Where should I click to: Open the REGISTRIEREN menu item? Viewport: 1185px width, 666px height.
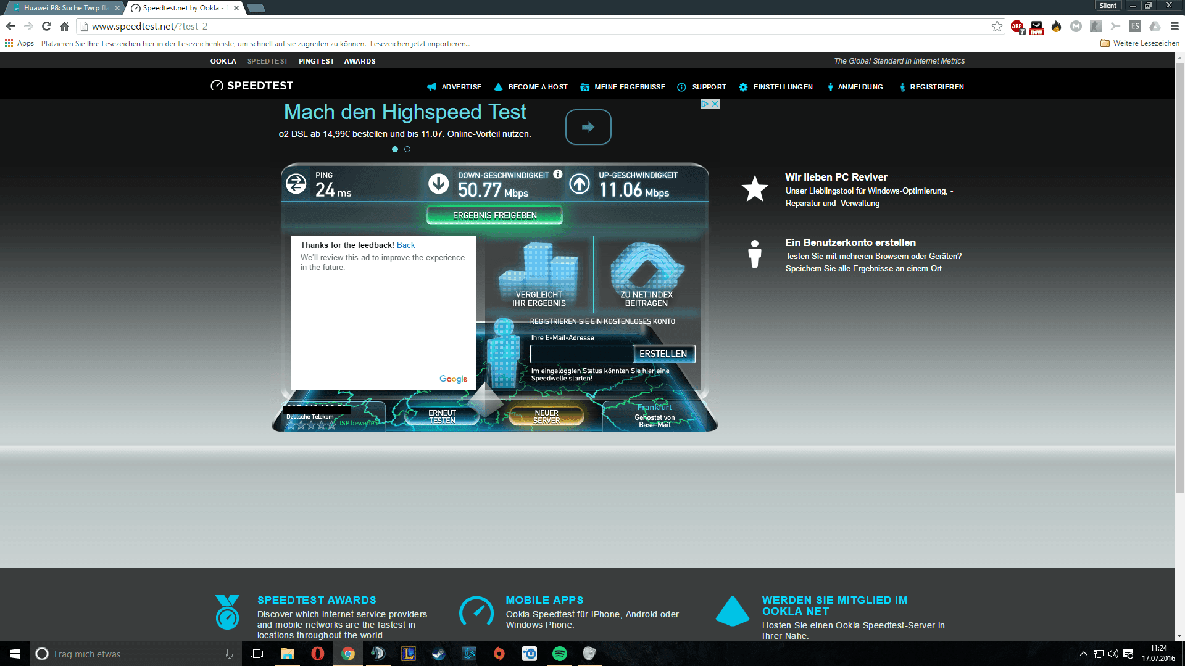coord(931,87)
